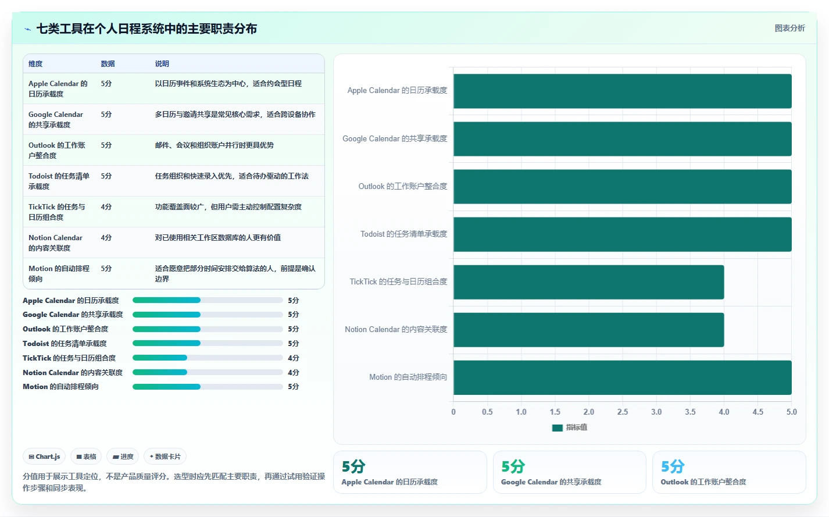This screenshot has height=517, width=829.
Task: Click the Apple Calendar bar in the chart
Action: [622, 91]
